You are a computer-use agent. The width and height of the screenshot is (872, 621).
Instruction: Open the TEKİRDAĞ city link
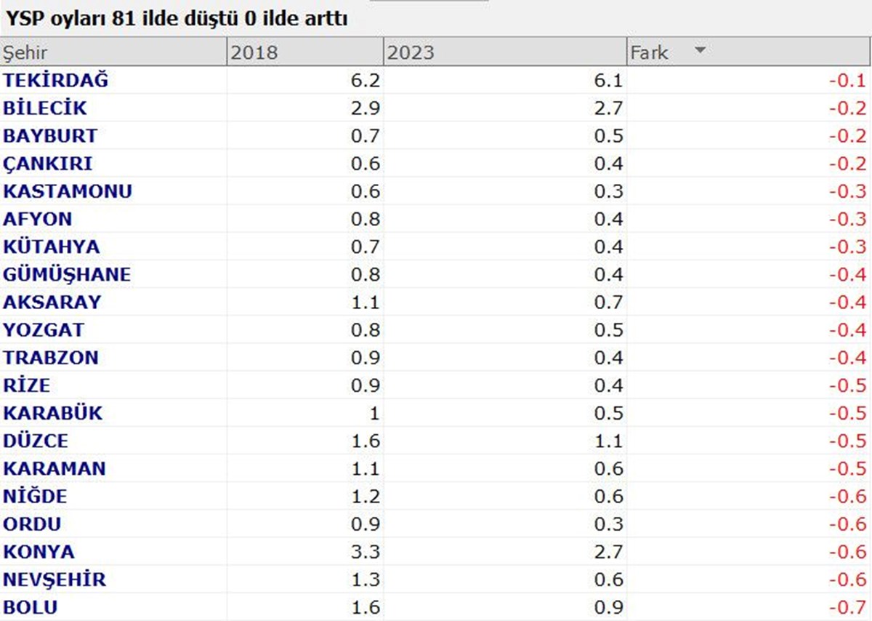(56, 80)
